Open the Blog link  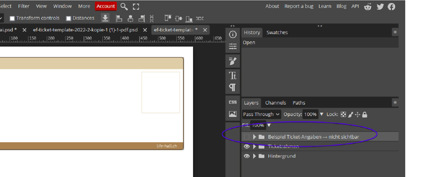tap(341, 6)
